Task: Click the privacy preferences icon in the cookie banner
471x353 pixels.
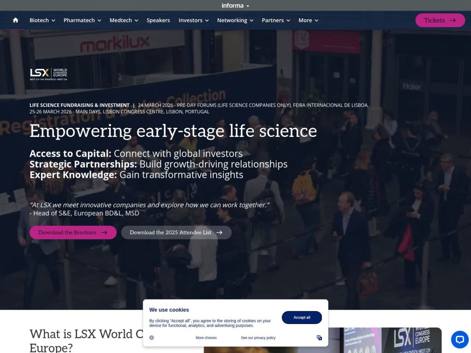Action: coord(319,337)
